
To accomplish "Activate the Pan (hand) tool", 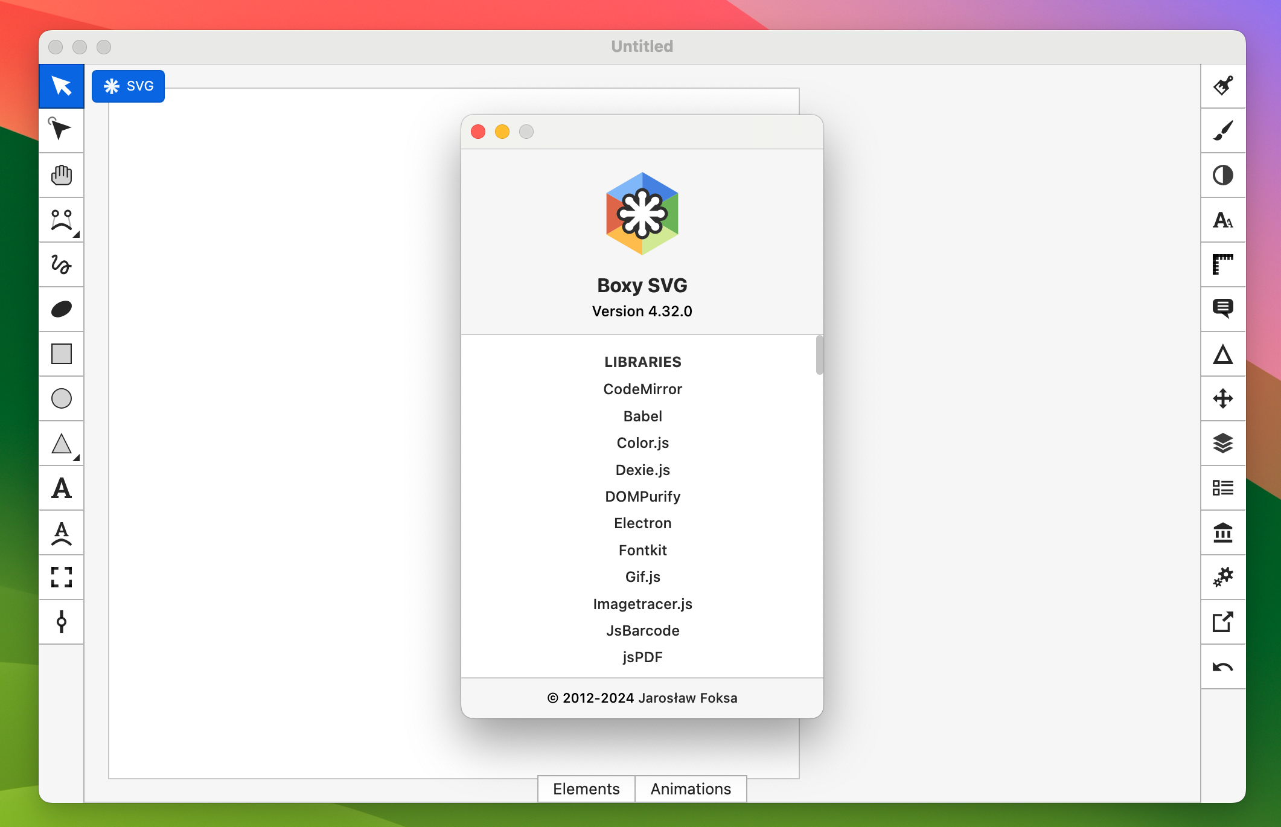I will 61,176.
